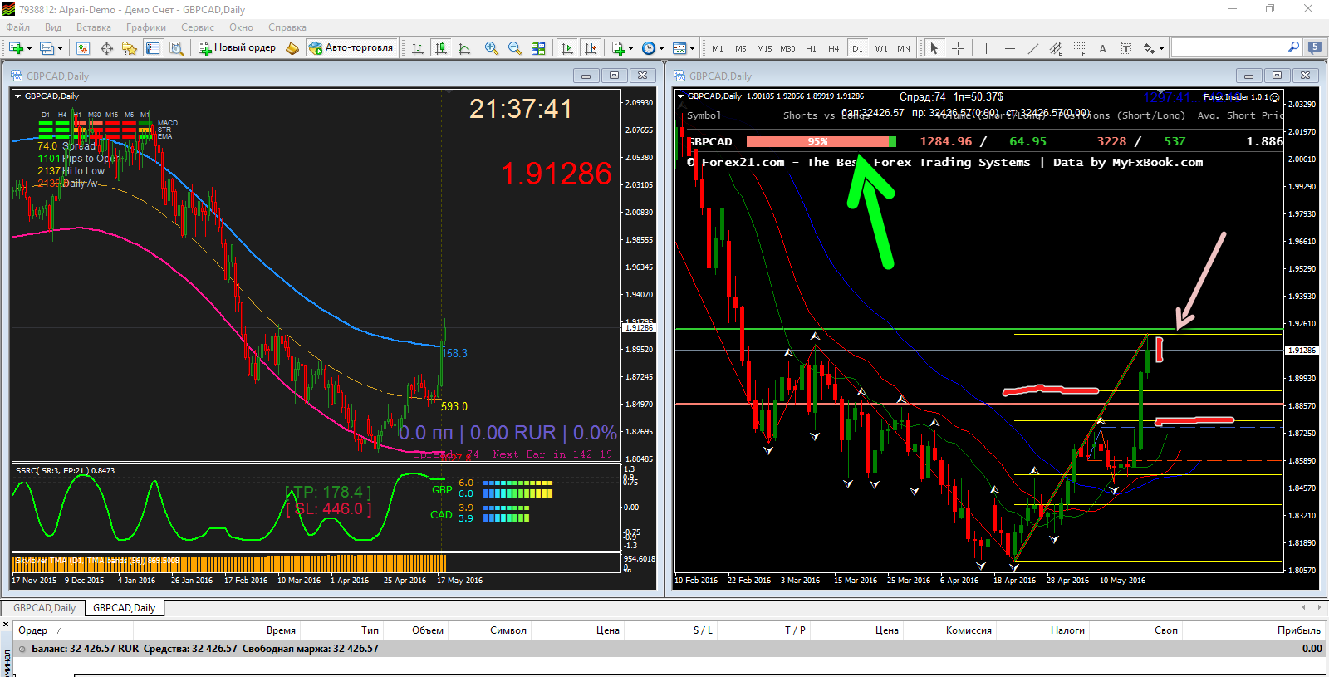Select the crosshair tool
Image resolution: width=1329 pixels, height=677 pixels.
point(958,48)
